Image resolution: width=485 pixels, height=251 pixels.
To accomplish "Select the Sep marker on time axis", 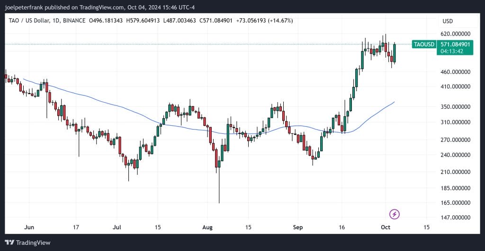I will 298,227.
